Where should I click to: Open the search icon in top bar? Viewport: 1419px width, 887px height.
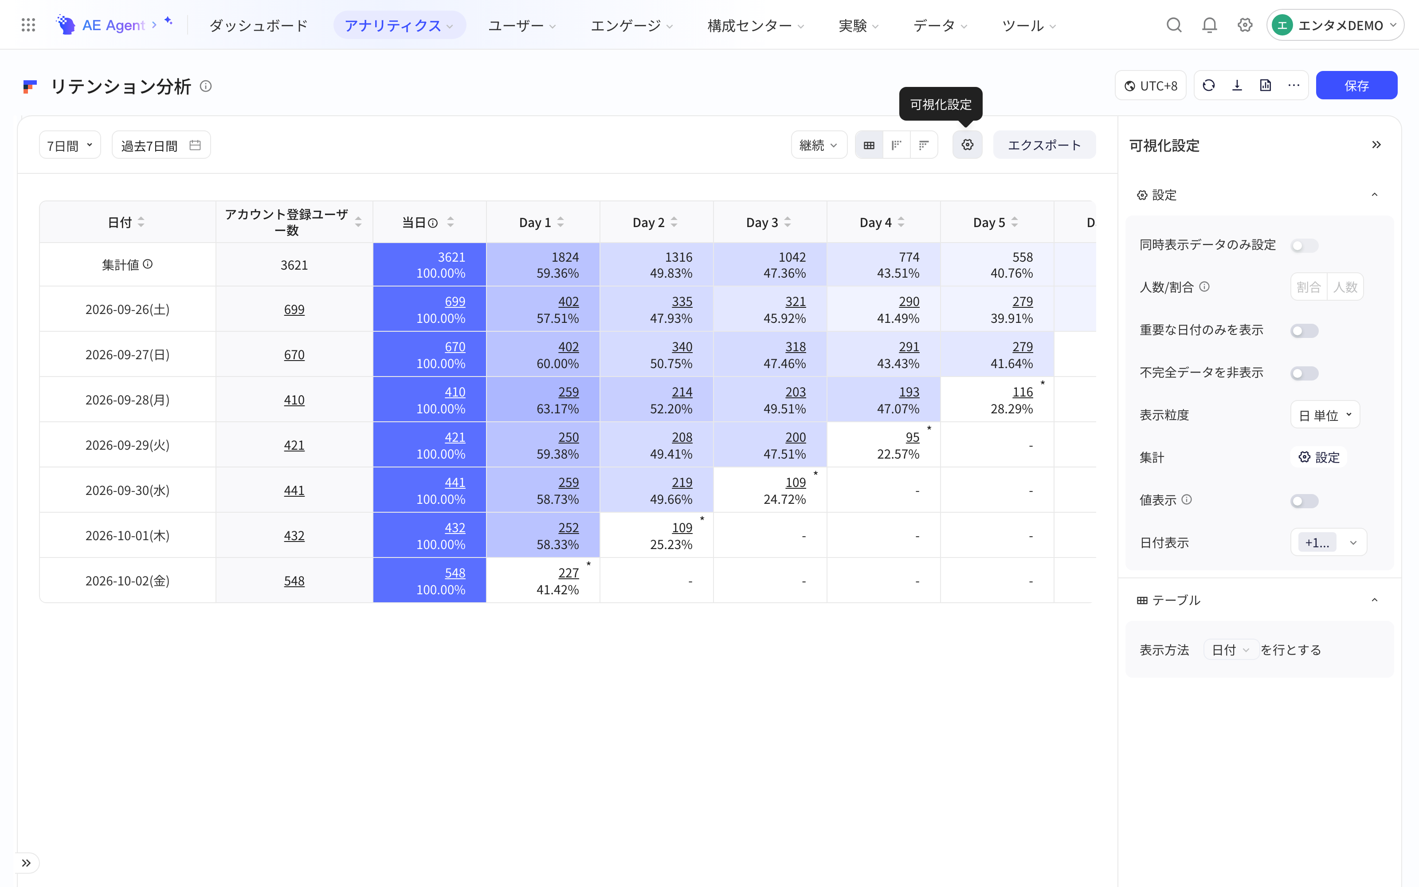(1173, 25)
